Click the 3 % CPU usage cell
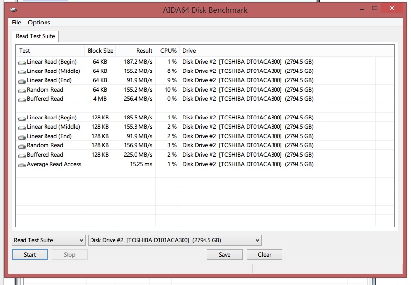 pos(172,145)
